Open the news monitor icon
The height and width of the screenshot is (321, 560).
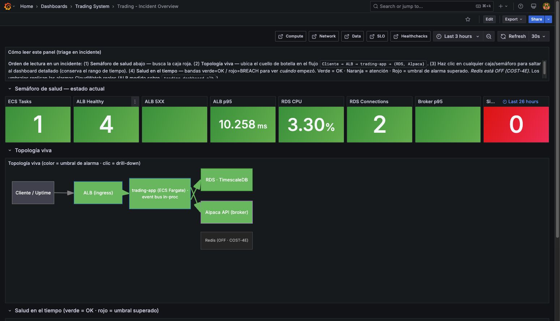point(533,6)
